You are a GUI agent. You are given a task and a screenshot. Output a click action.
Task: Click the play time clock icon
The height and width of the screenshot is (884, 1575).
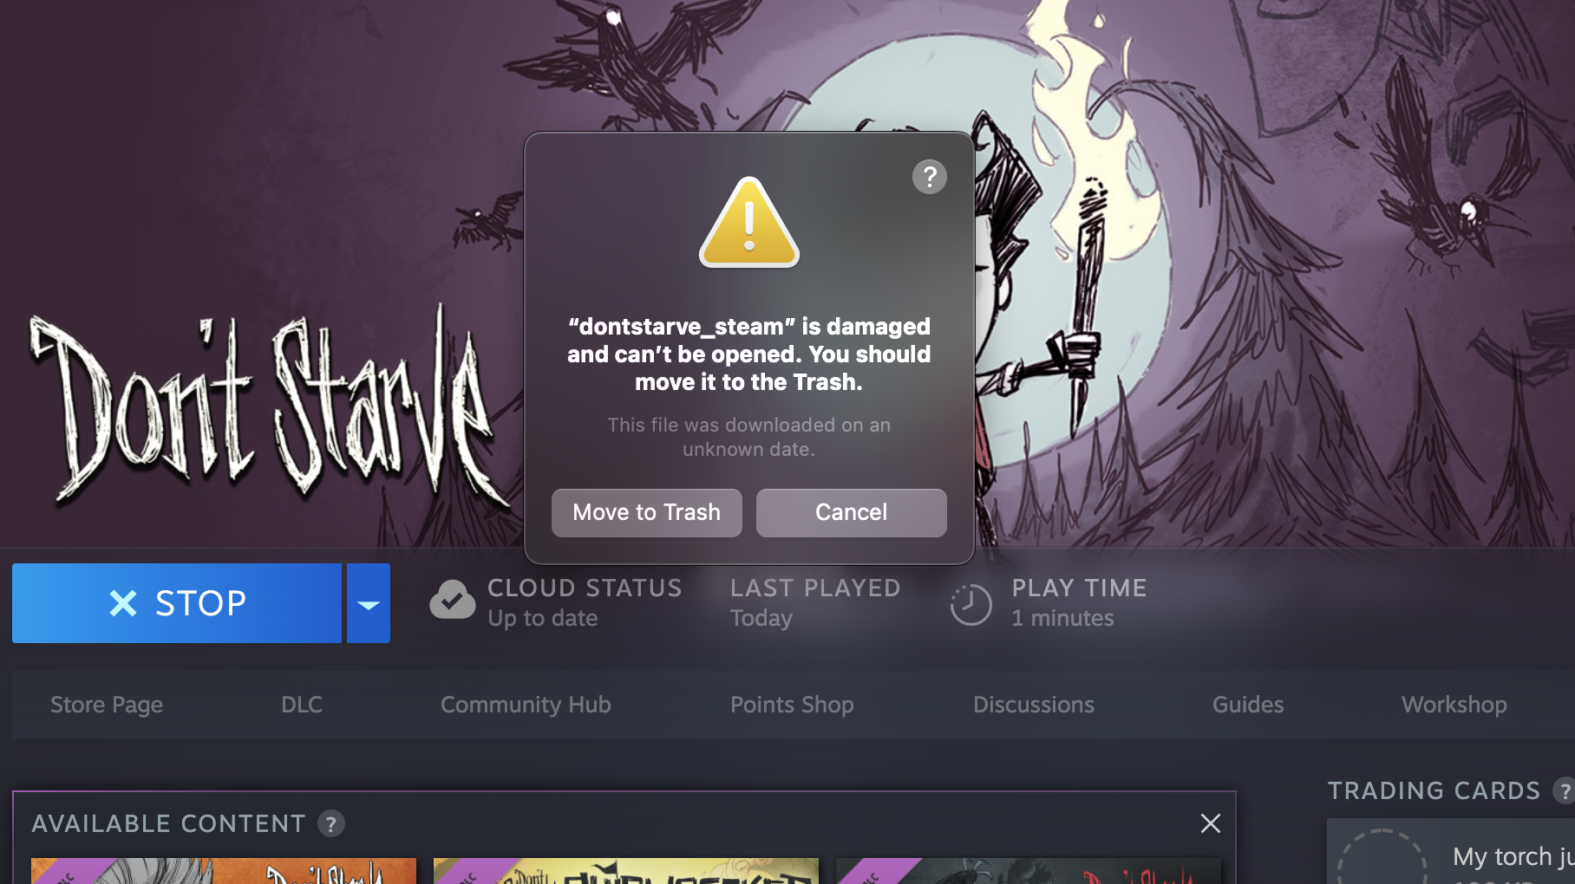[970, 604]
